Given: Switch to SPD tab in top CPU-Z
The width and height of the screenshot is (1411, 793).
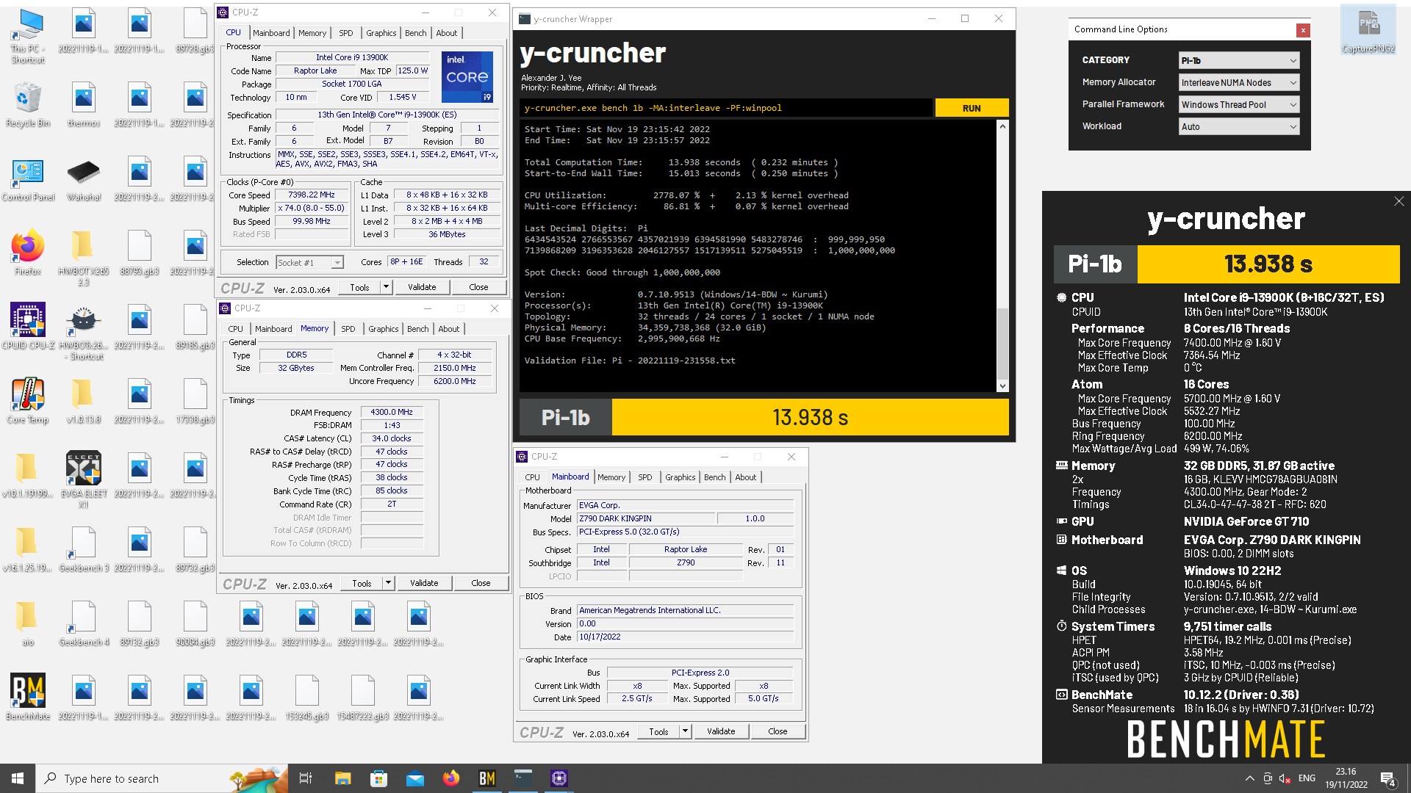Looking at the screenshot, I should point(345,33).
